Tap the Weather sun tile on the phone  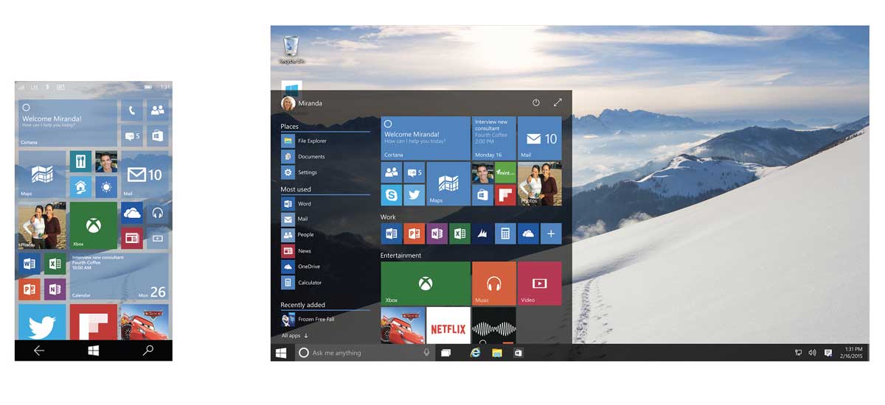pyautogui.click(x=106, y=187)
